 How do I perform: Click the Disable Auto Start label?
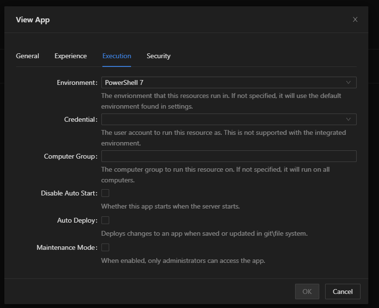tap(69, 193)
